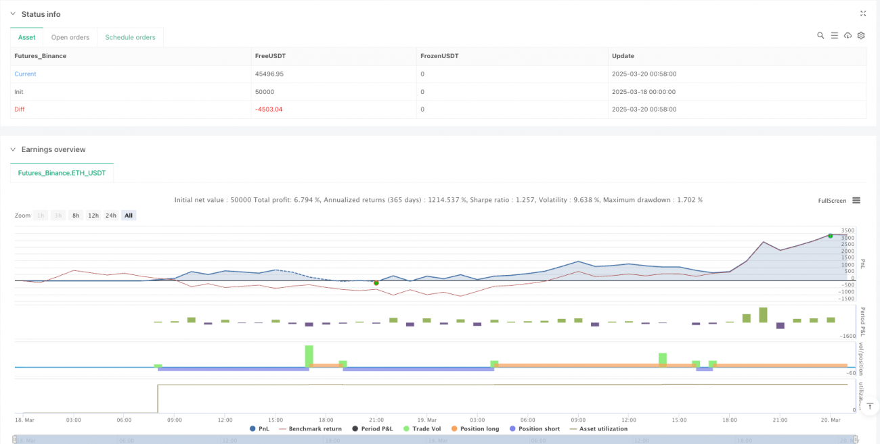Open the list view icon in Status info

tap(834, 35)
